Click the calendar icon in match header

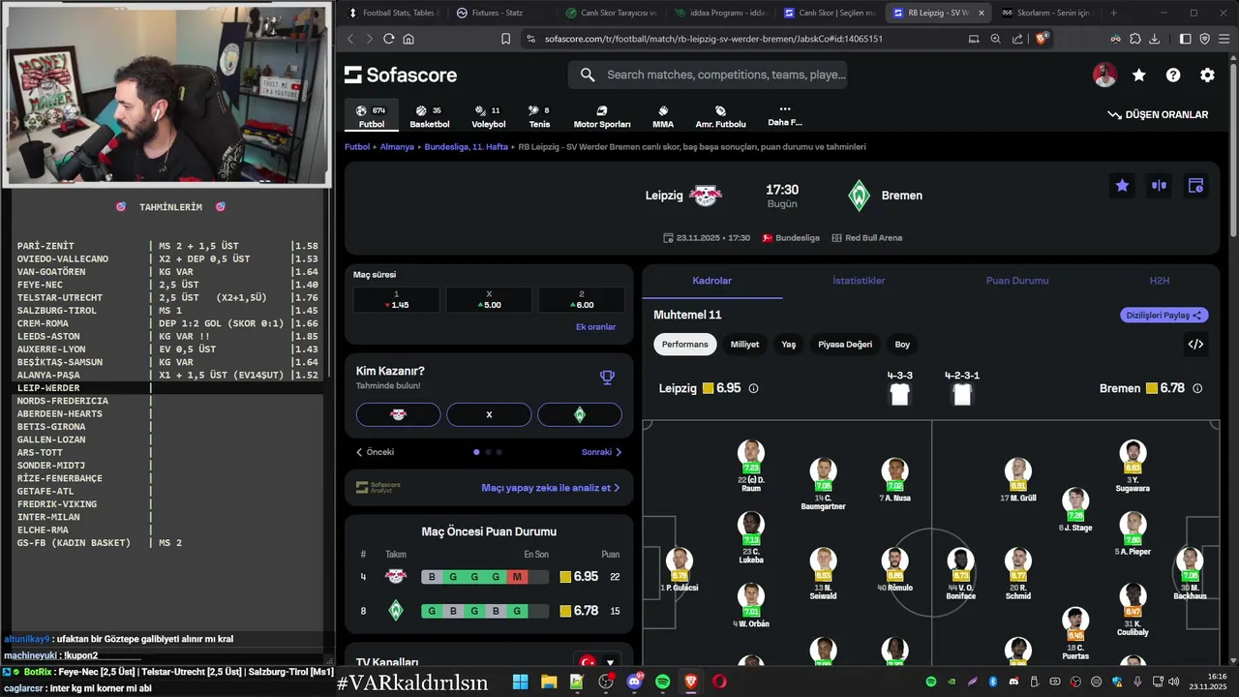coord(1195,186)
